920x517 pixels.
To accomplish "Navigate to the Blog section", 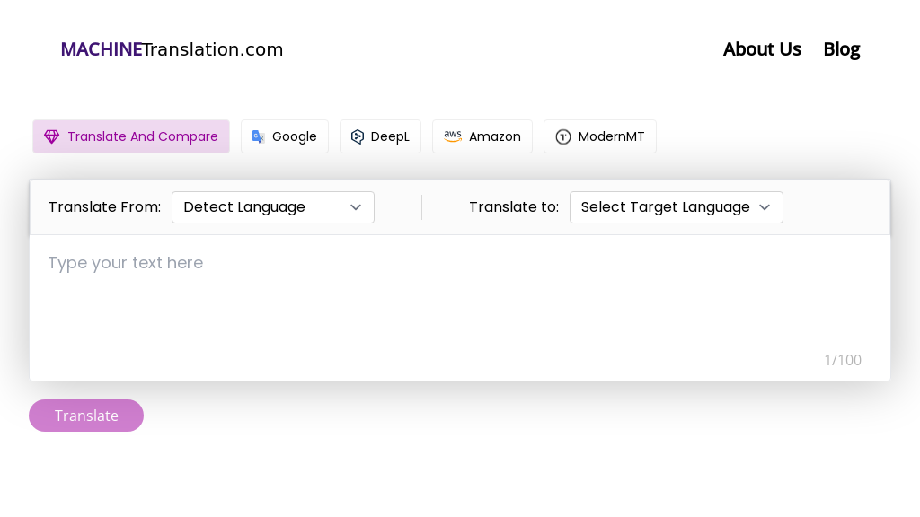I will (x=842, y=49).
